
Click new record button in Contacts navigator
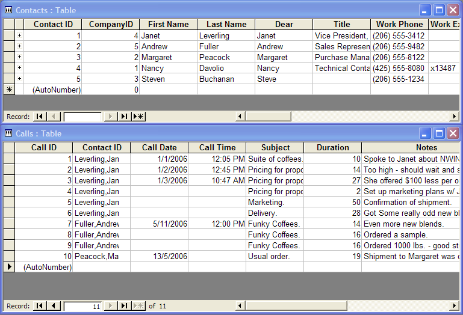click(x=138, y=117)
